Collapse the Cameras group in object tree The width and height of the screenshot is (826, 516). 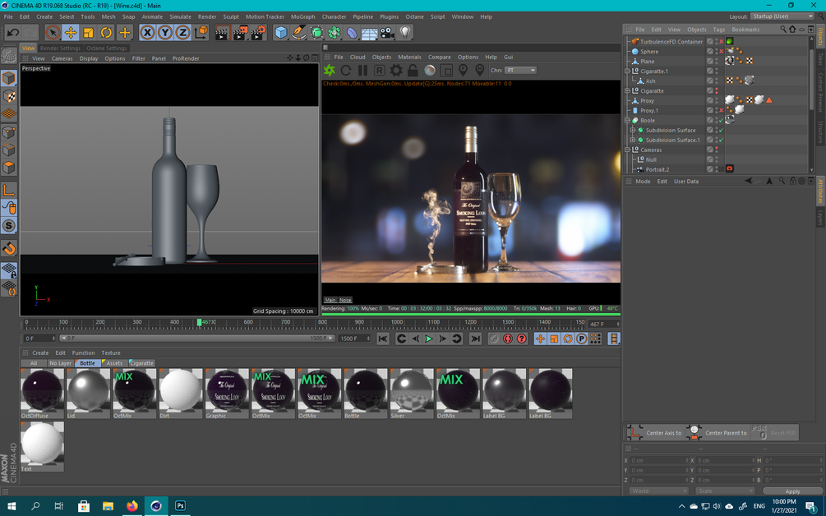click(627, 150)
